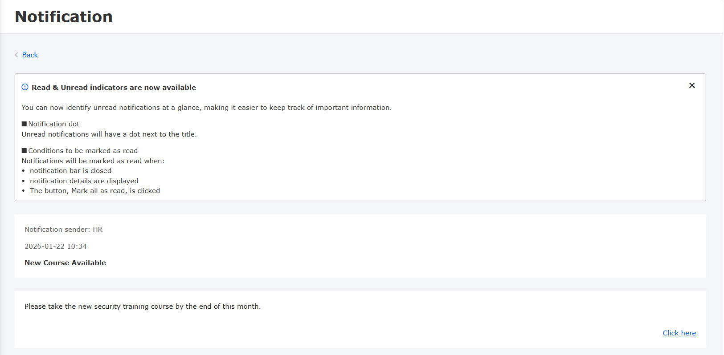Click the square bullet beside Conditions heading

(24, 151)
